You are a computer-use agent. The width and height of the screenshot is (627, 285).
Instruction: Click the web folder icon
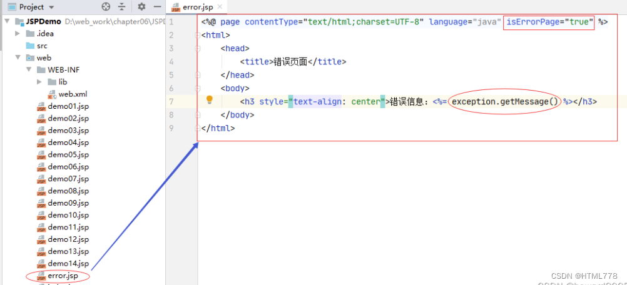point(31,57)
